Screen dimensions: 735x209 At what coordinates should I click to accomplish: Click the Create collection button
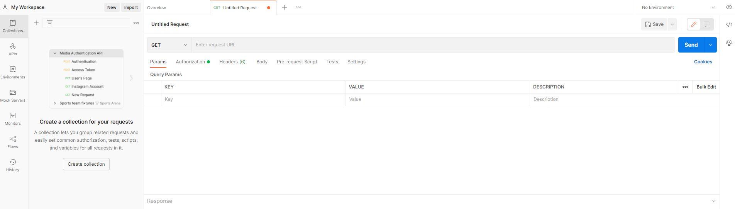[86, 164]
